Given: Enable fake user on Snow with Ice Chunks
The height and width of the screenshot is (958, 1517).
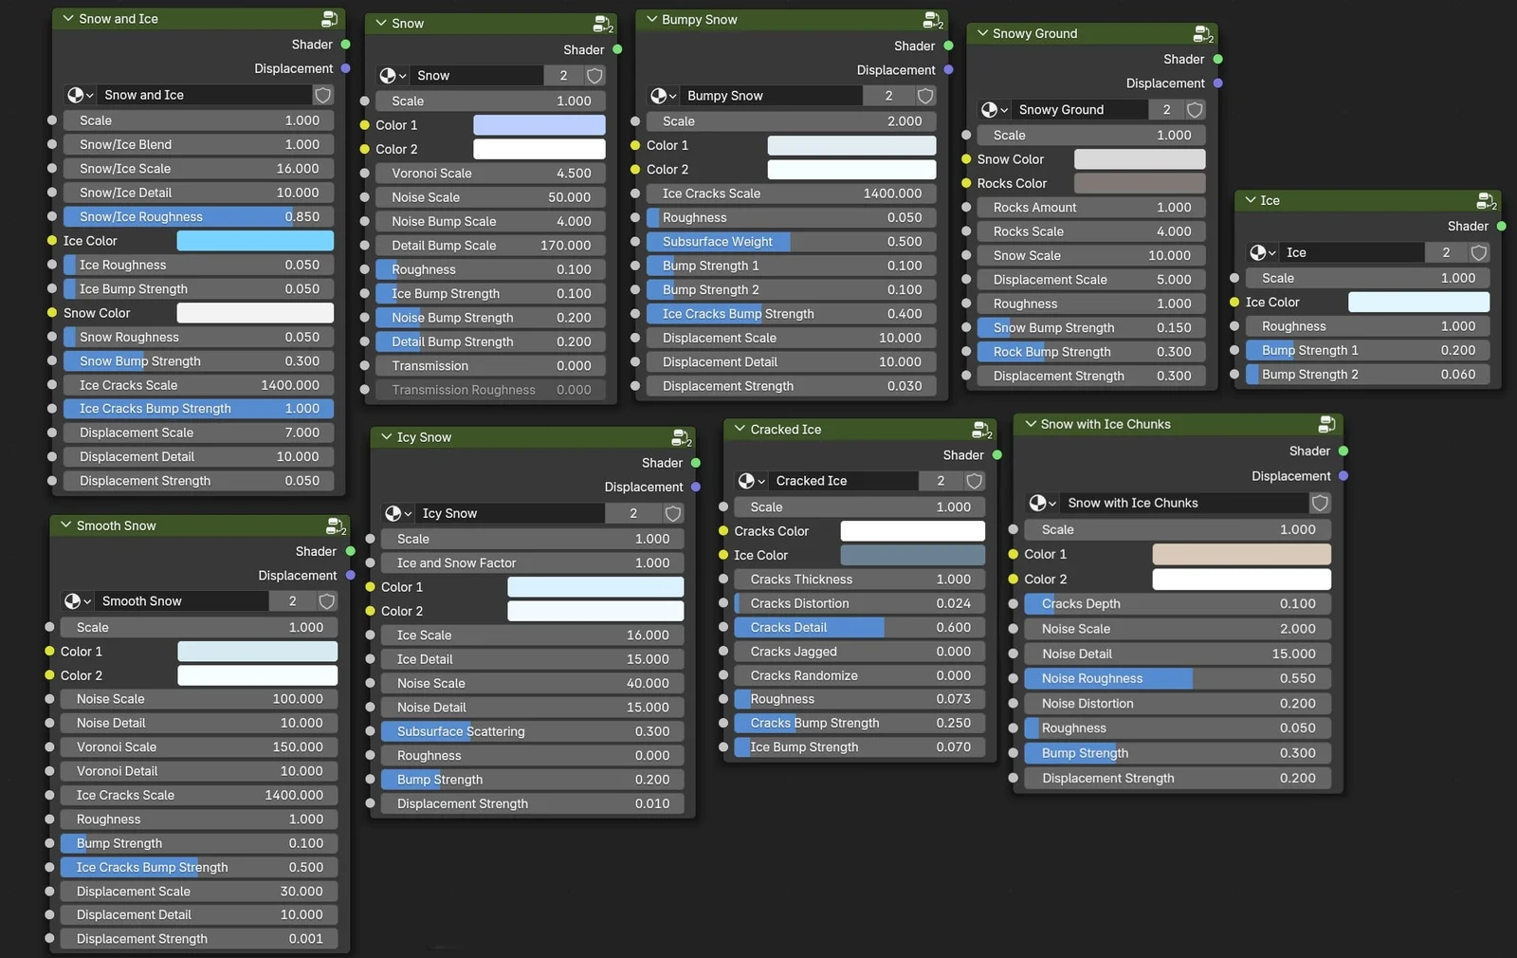Looking at the screenshot, I should click(1320, 503).
